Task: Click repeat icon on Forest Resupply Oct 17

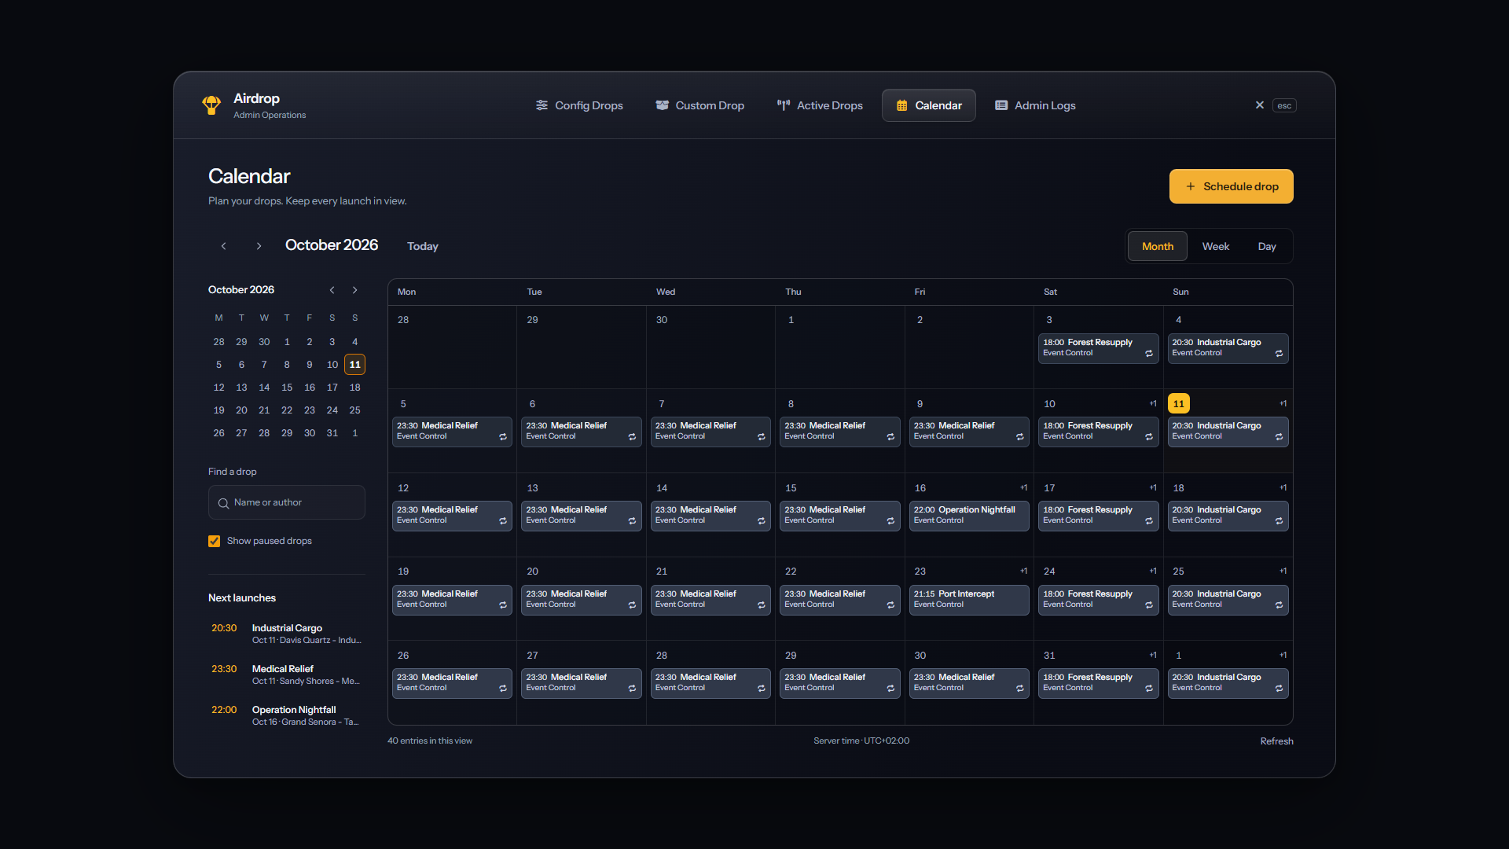Action: [1149, 521]
